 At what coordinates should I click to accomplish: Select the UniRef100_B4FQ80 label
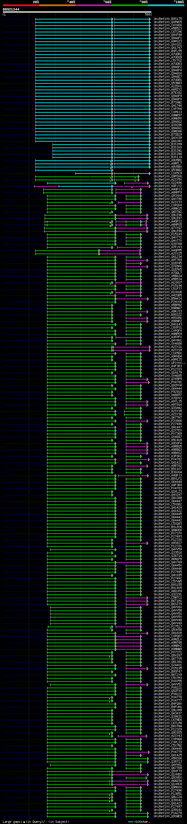tap(168, 704)
